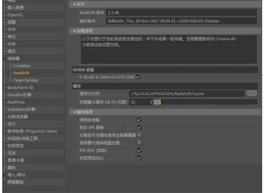
Task: Select Team Render in the sidebar
Action: pos(26,80)
